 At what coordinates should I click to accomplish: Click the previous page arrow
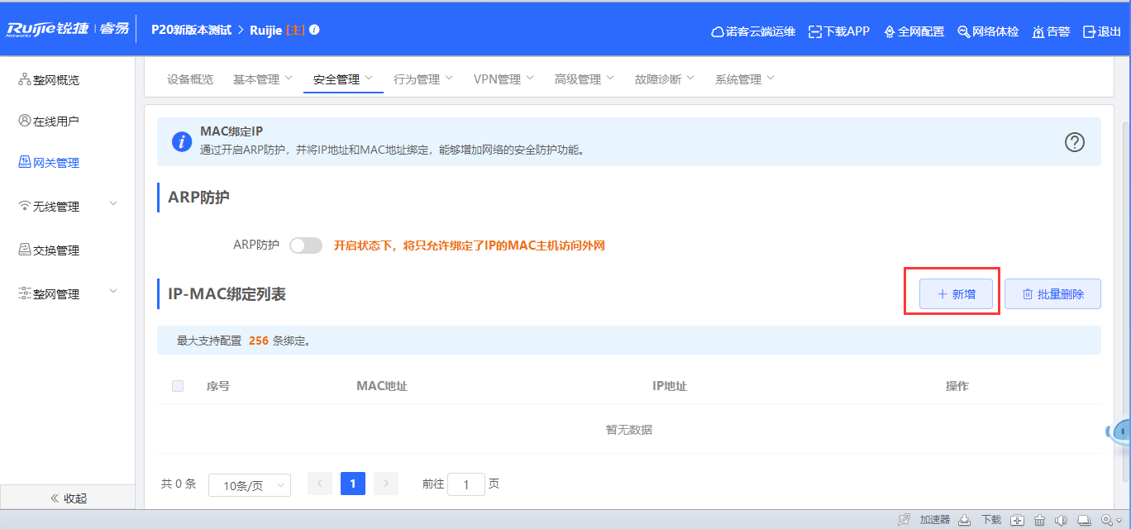[x=320, y=484]
